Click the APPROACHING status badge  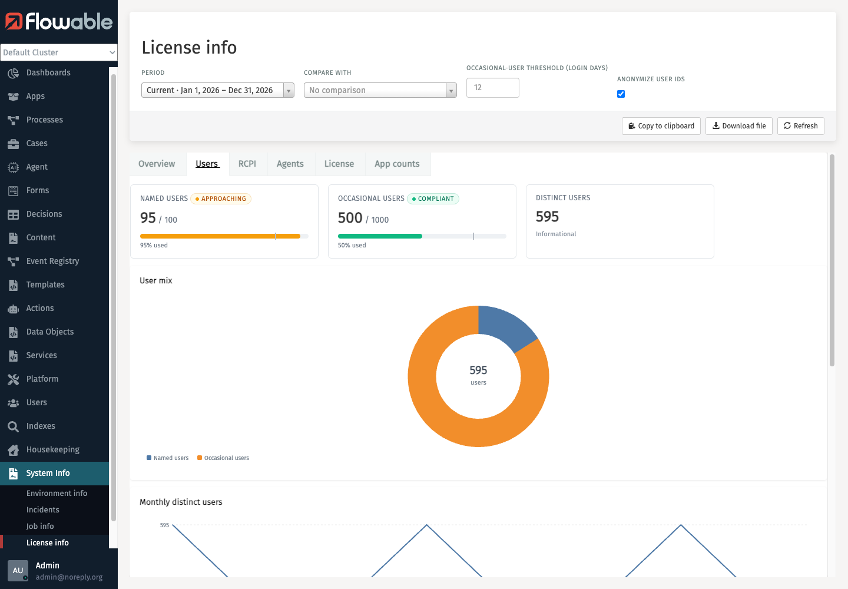[221, 199]
